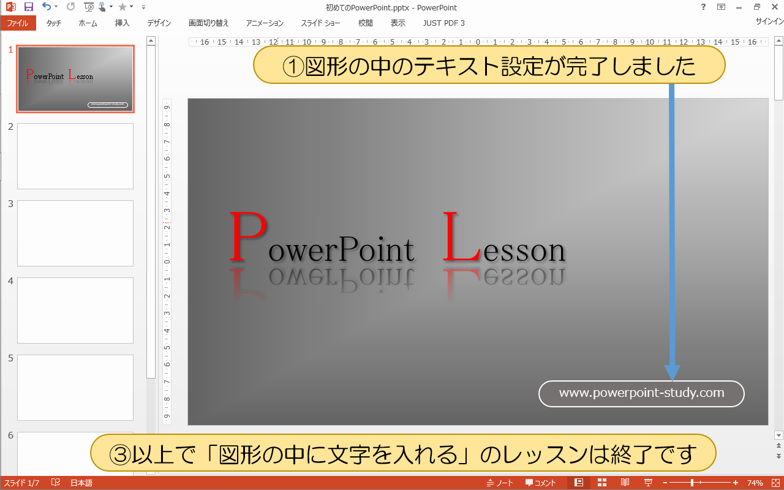The width and height of the screenshot is (784, 490).
Task: Click スライド 1/7 in status bar
Action: coord(21,483)
